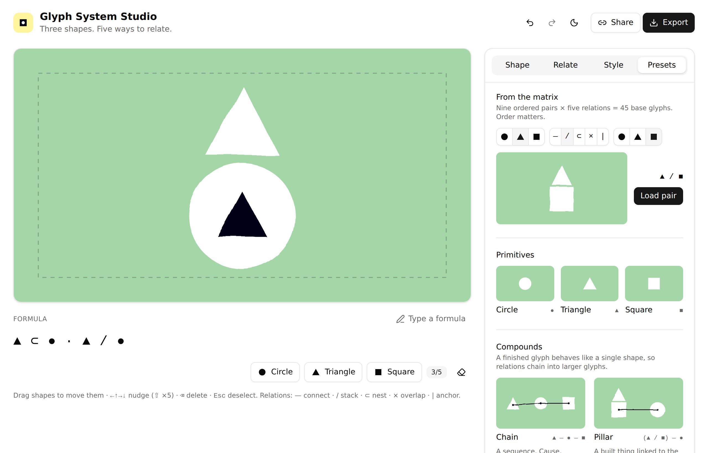Click the Load pair button
The height and width of the screenshot is (453, 708).
pos(658,196)
